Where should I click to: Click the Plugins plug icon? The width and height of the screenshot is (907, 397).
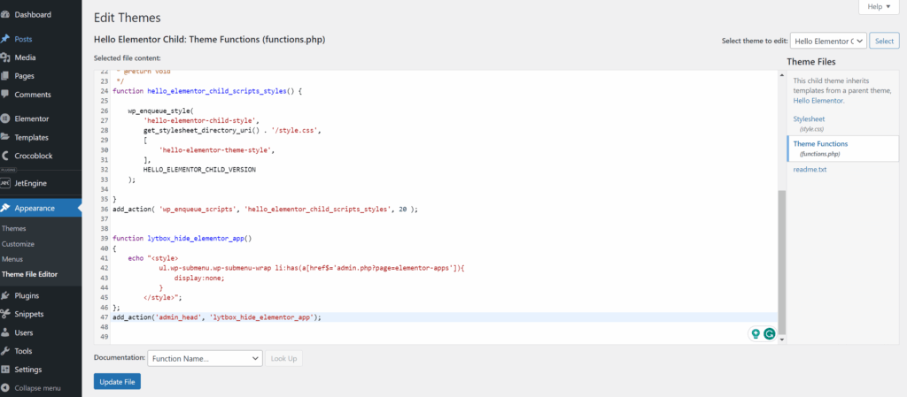coord(5,295)
